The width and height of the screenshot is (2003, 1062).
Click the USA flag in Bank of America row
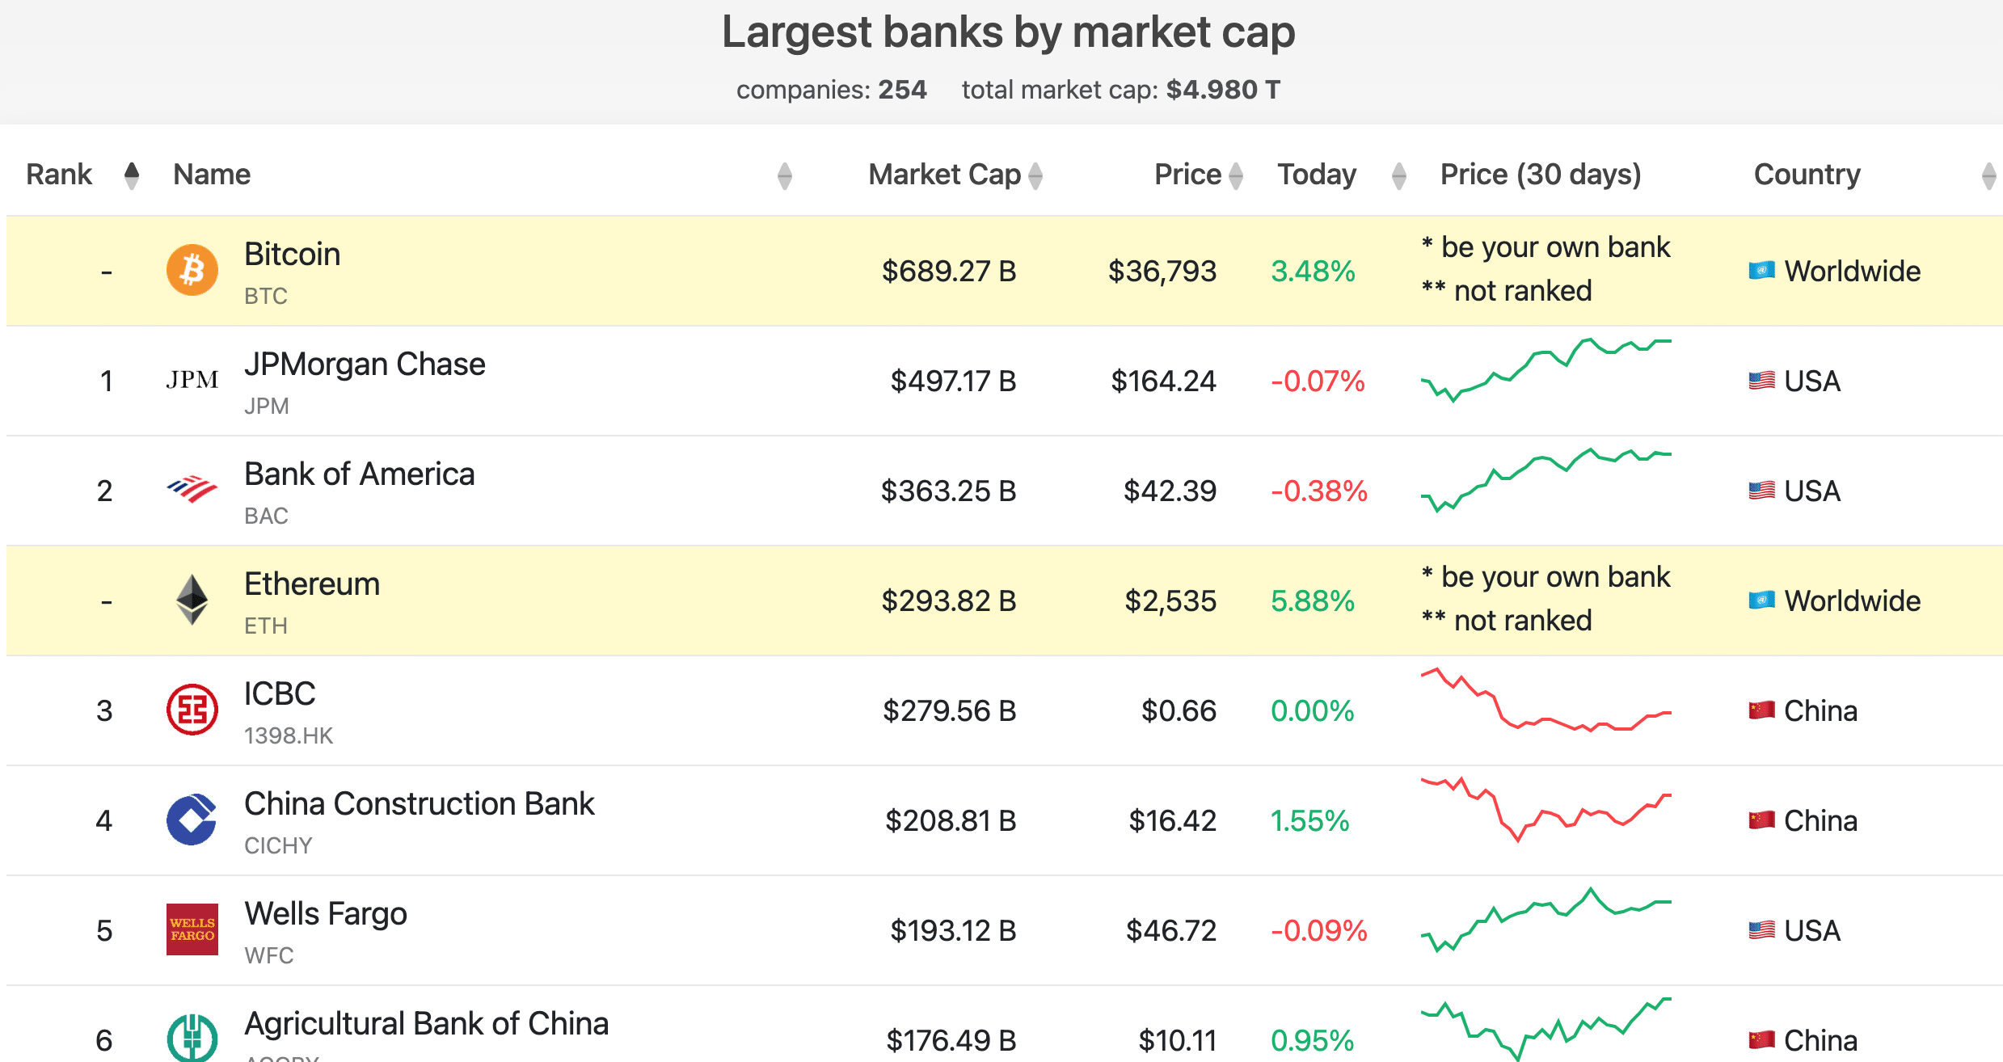point(1761,491)
